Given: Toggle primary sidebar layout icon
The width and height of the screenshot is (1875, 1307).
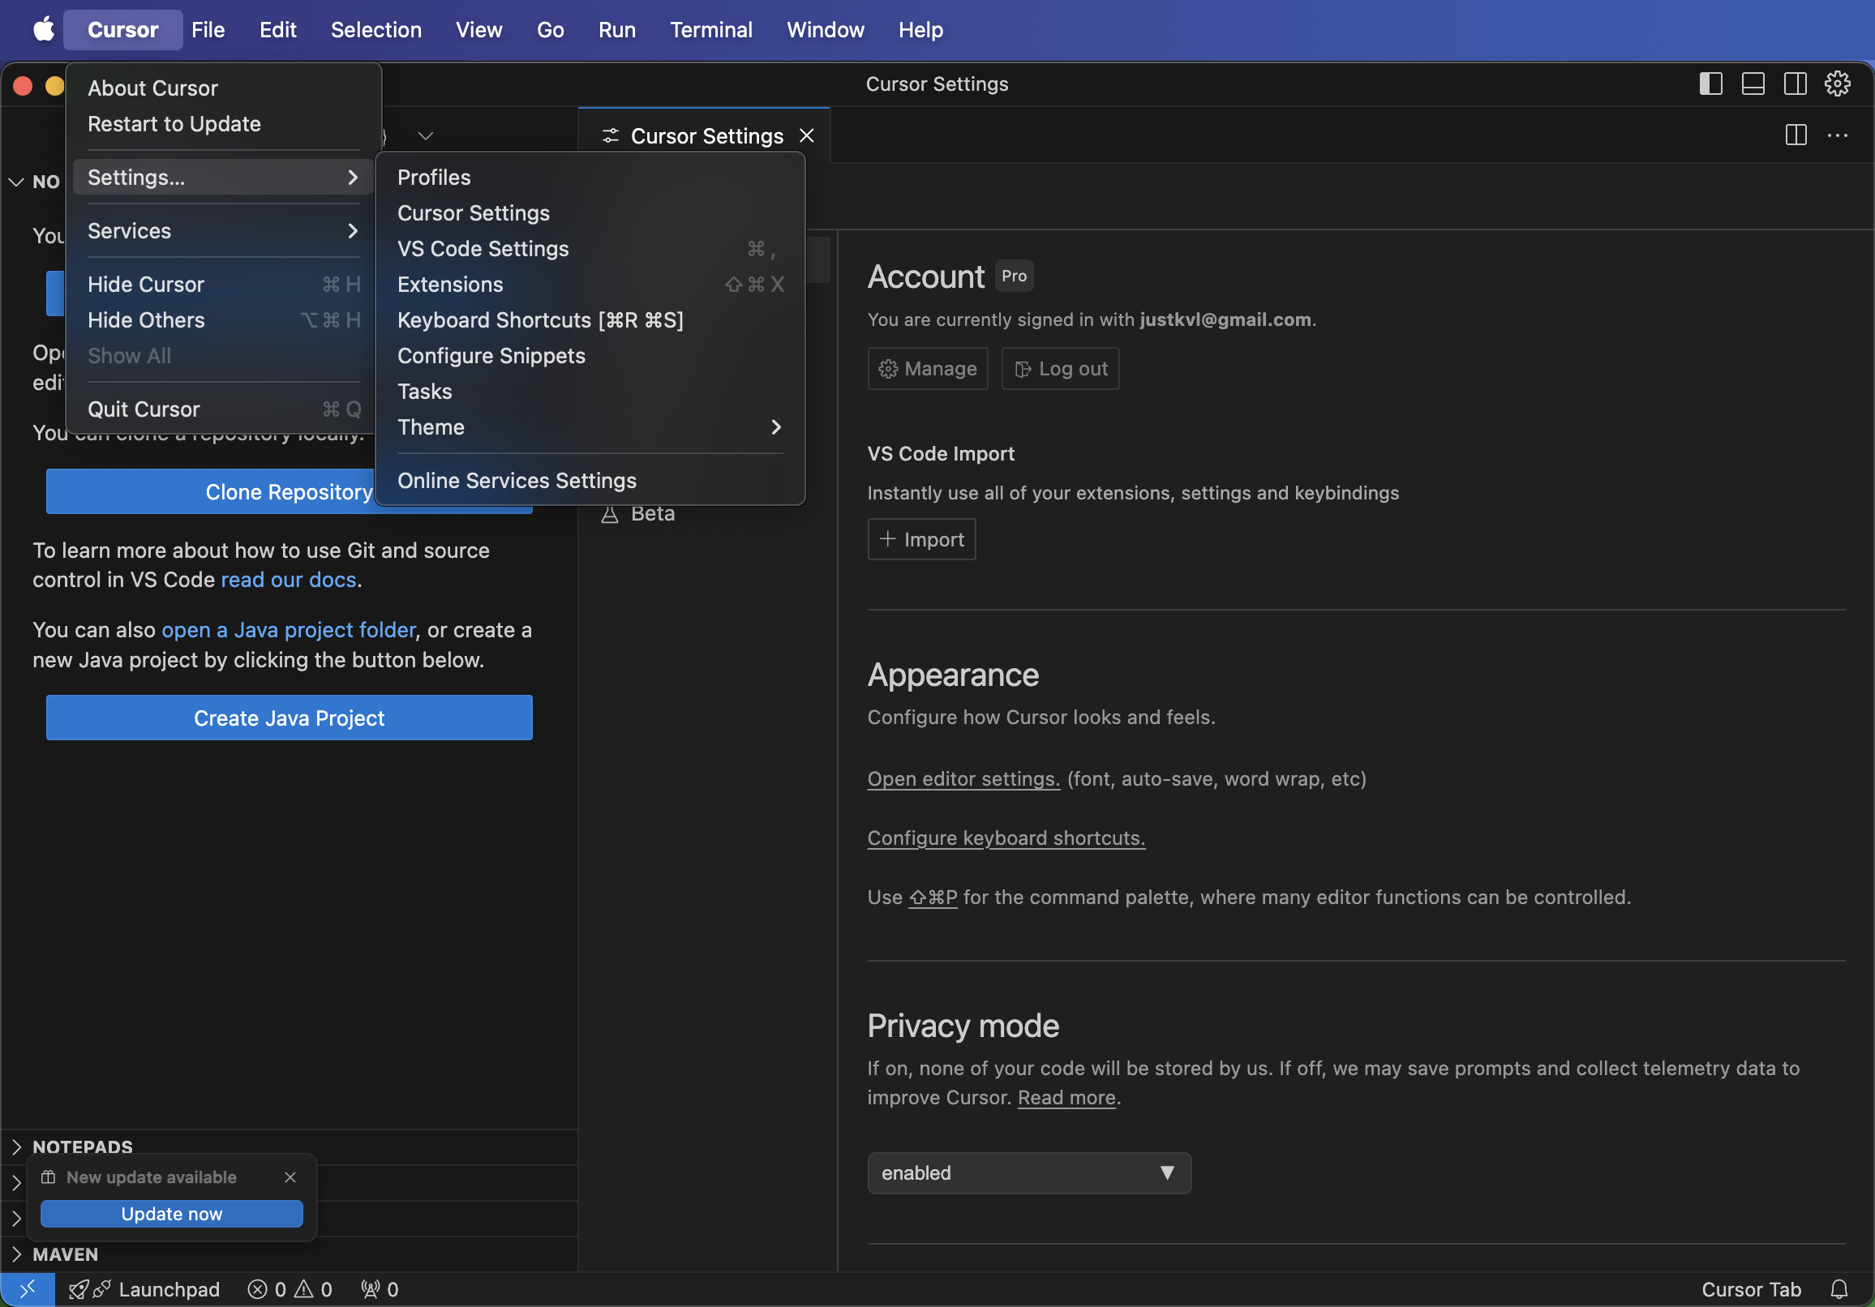Looking at the screenshot, I should (1710, 84).
